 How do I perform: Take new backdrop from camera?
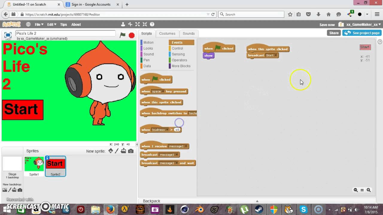click(20, 190)
